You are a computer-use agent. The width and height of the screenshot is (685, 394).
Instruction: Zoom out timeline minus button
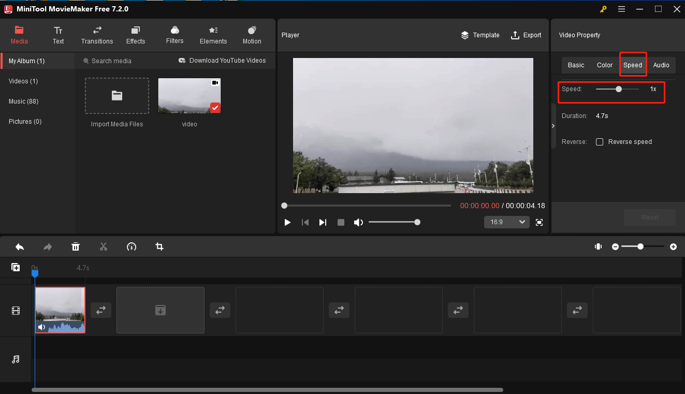[615, 247]
